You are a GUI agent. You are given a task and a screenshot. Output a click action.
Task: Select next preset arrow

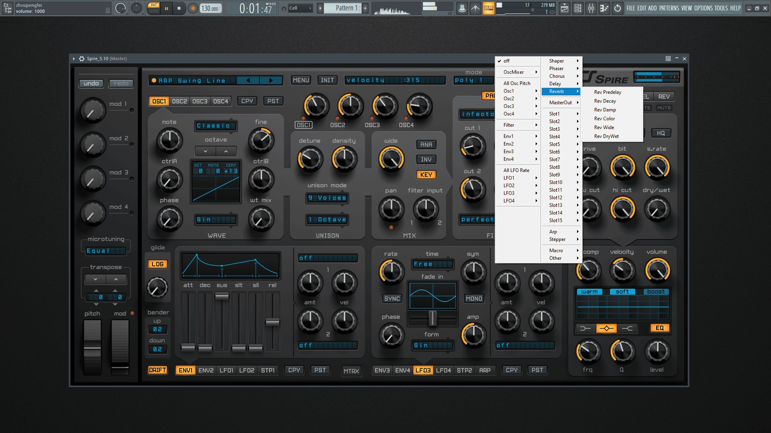271,81
